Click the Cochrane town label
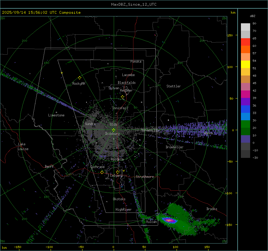This screenshot has height=251, width=268. click(x=97, y=167)
